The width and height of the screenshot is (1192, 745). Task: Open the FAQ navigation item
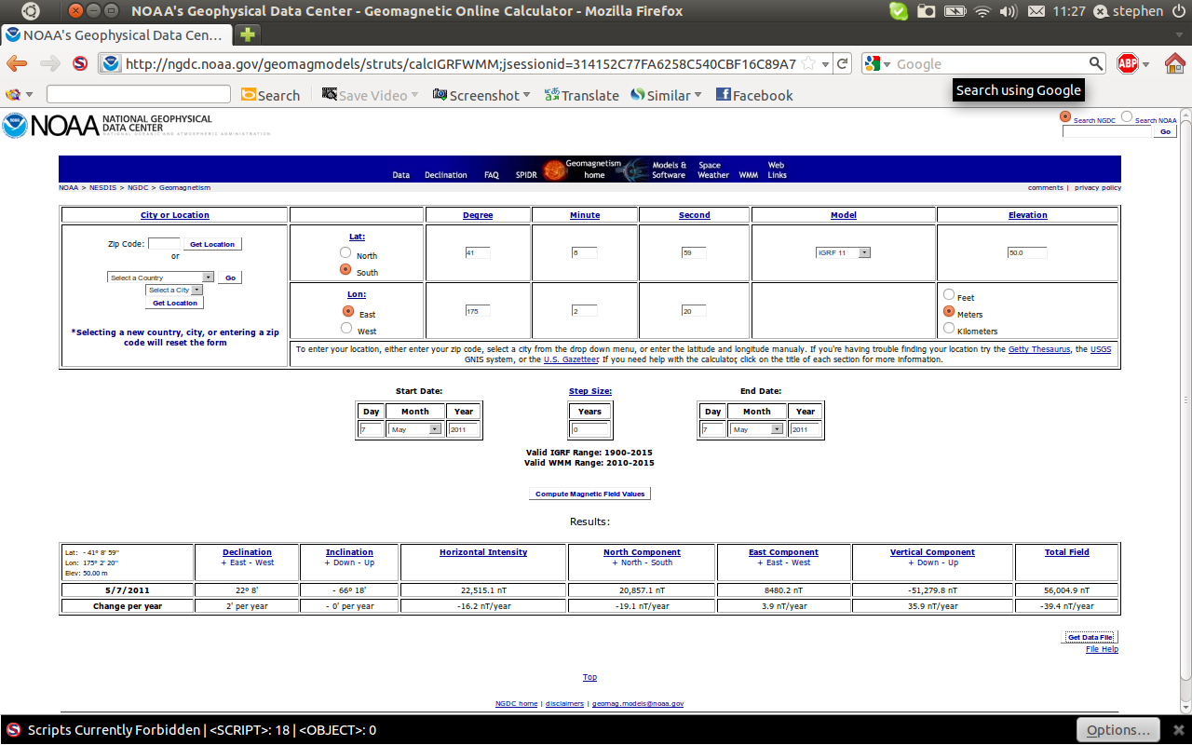coord(492,175)
